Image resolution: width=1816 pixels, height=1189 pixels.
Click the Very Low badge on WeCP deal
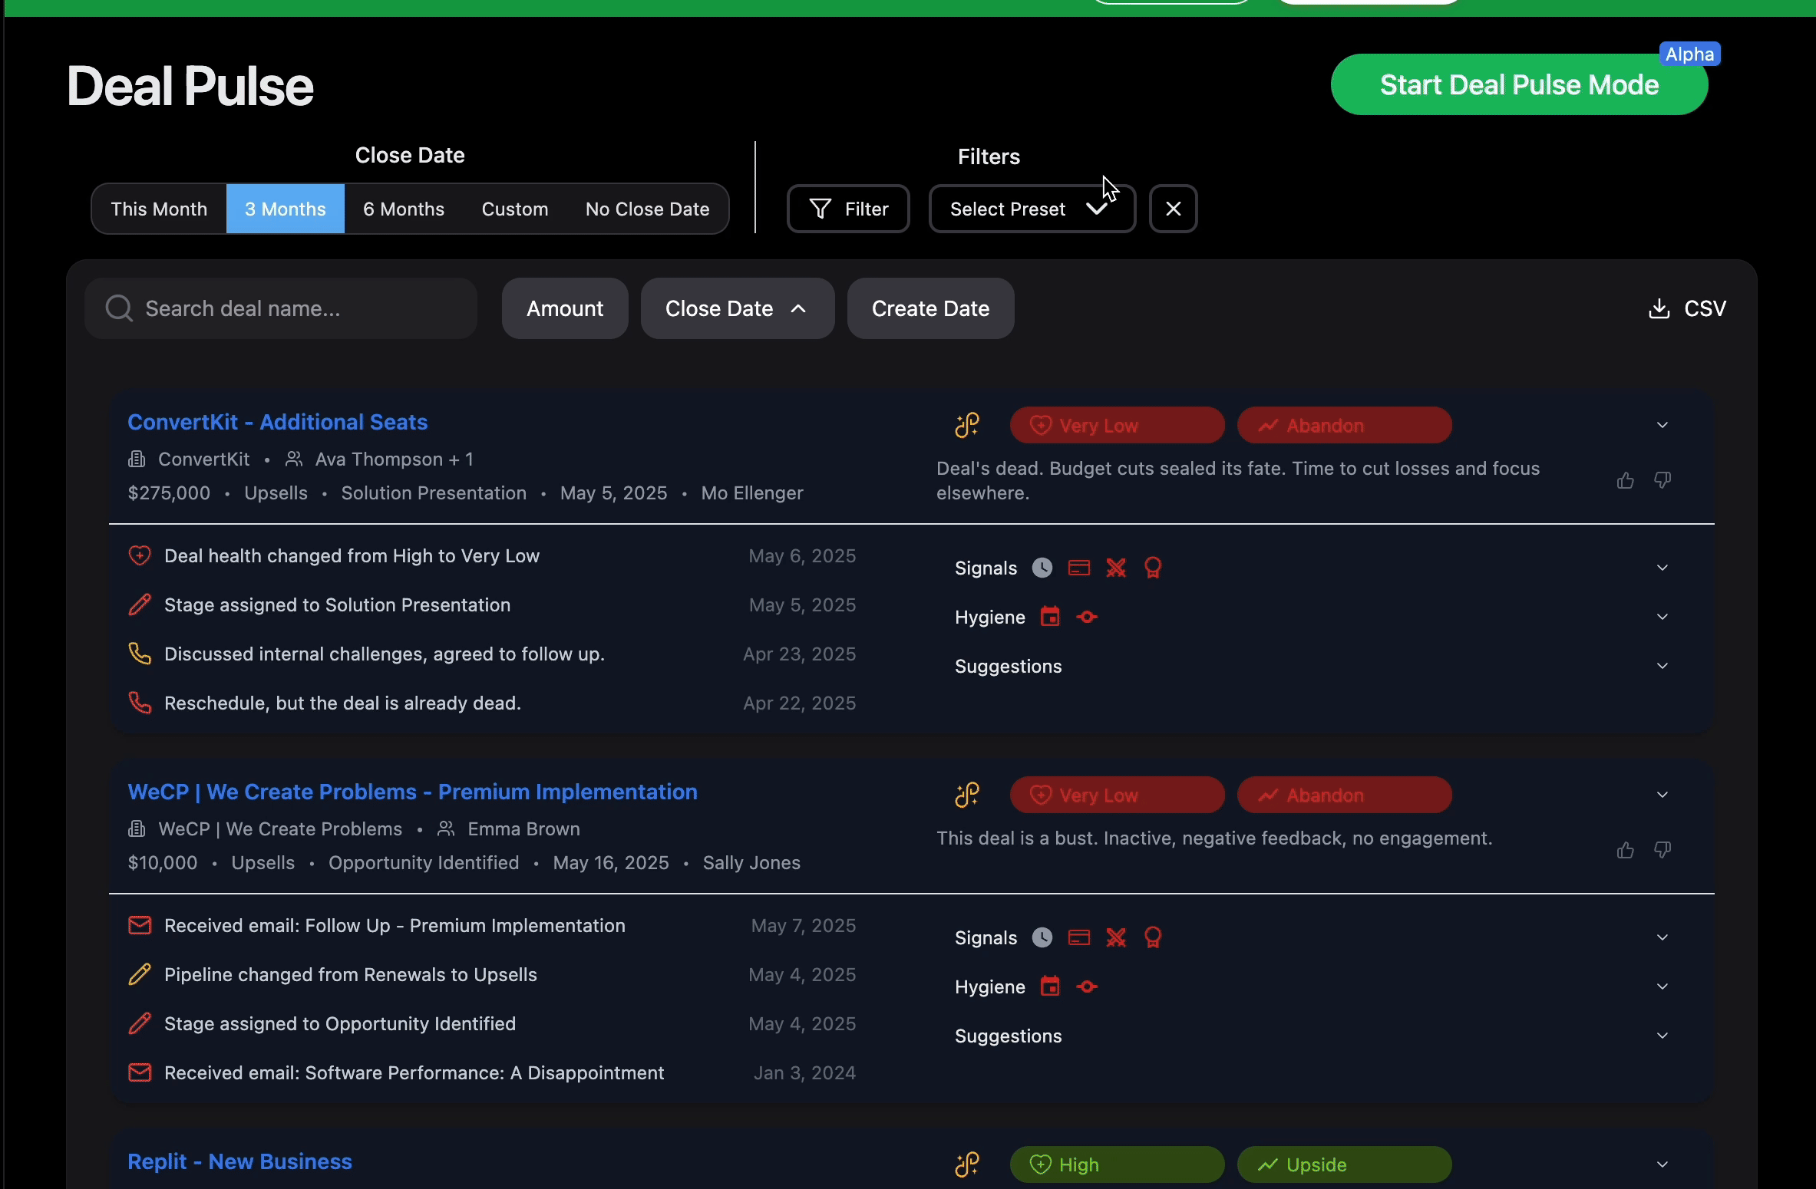pyautogui.click(x=1117, y=795)
